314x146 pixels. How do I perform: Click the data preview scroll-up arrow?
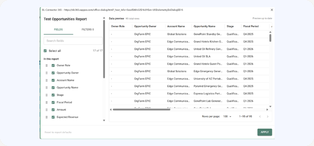click(x=270, y=32)
